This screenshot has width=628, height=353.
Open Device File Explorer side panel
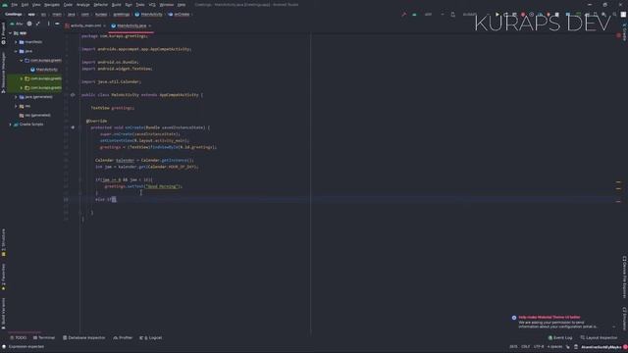coord(624,277)
